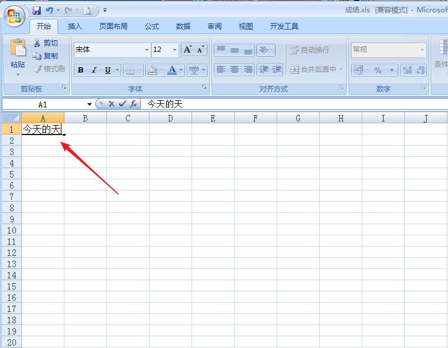Open the underline style dropdown arrow
Screen dimensions: 448x348
[x=117, y=70]
